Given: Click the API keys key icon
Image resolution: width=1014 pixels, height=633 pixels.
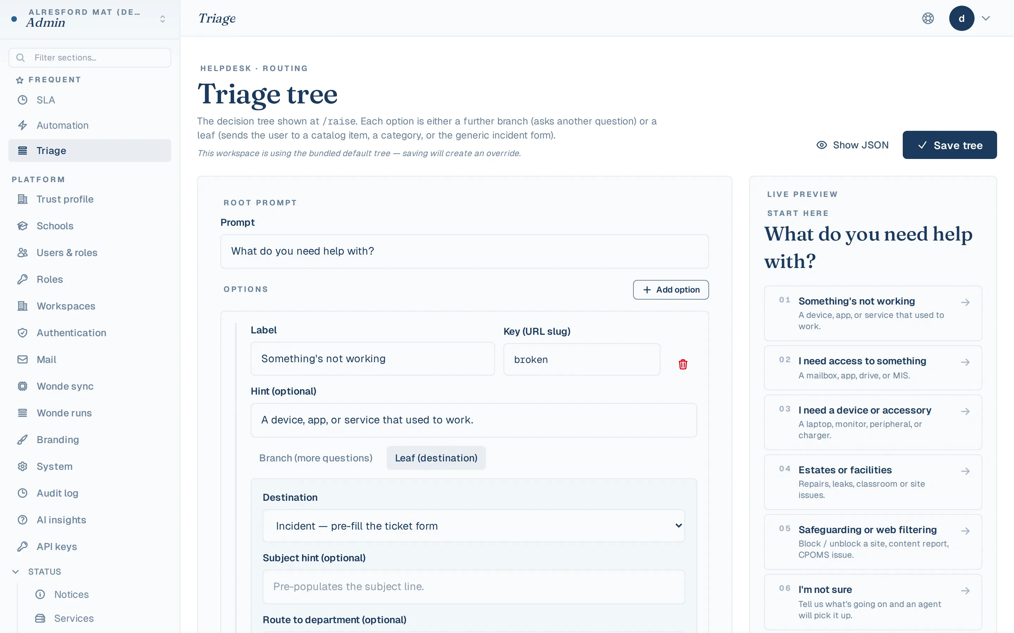Looking at the screenshot, I should click(x=23, y=547).
